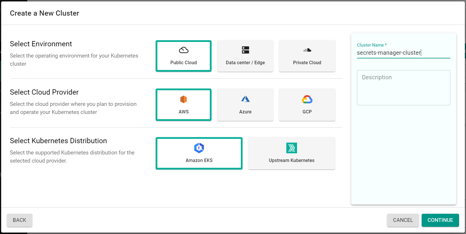466x234 pixels.
Task: Pick Amazon EKS distribution card
Action: click(199, 153)
